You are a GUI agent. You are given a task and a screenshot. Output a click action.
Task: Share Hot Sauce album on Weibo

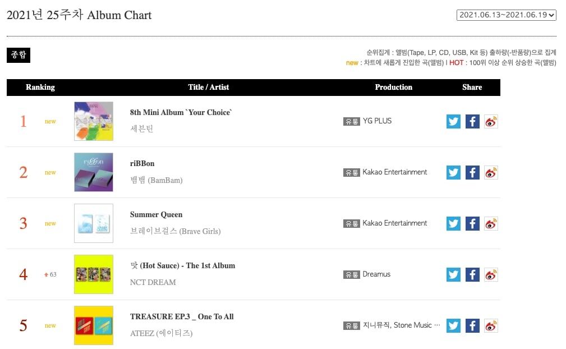tap(491, 274)
